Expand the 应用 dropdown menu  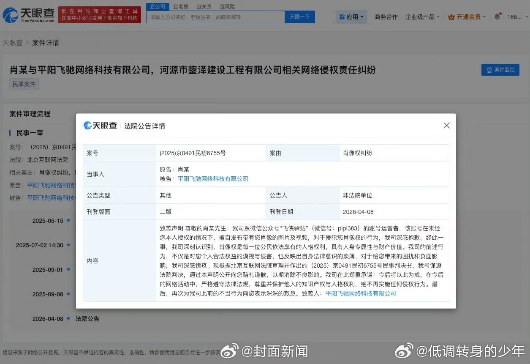click(354, 16)
